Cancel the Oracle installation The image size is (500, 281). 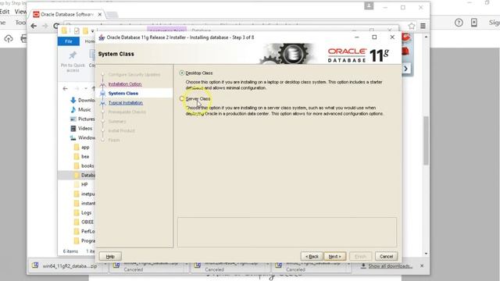[x=386, y=257]
